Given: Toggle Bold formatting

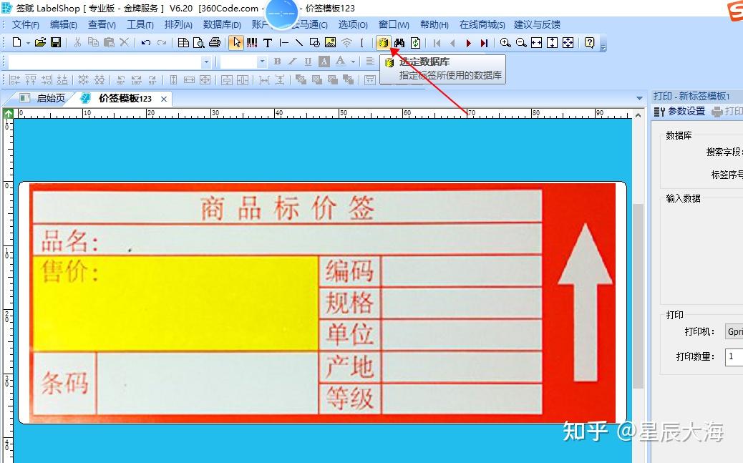Looking at the screenshot, I should point(278,61).
